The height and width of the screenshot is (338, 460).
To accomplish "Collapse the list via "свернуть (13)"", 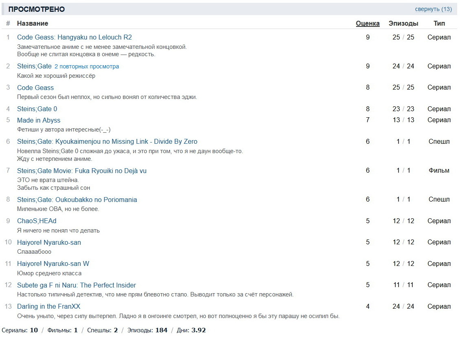I will coord(433,9).
